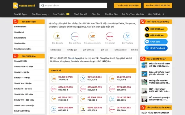185x115 pixels.
Task: Click the Sim số đẹp link in description
Action: (x=73, y=58)
